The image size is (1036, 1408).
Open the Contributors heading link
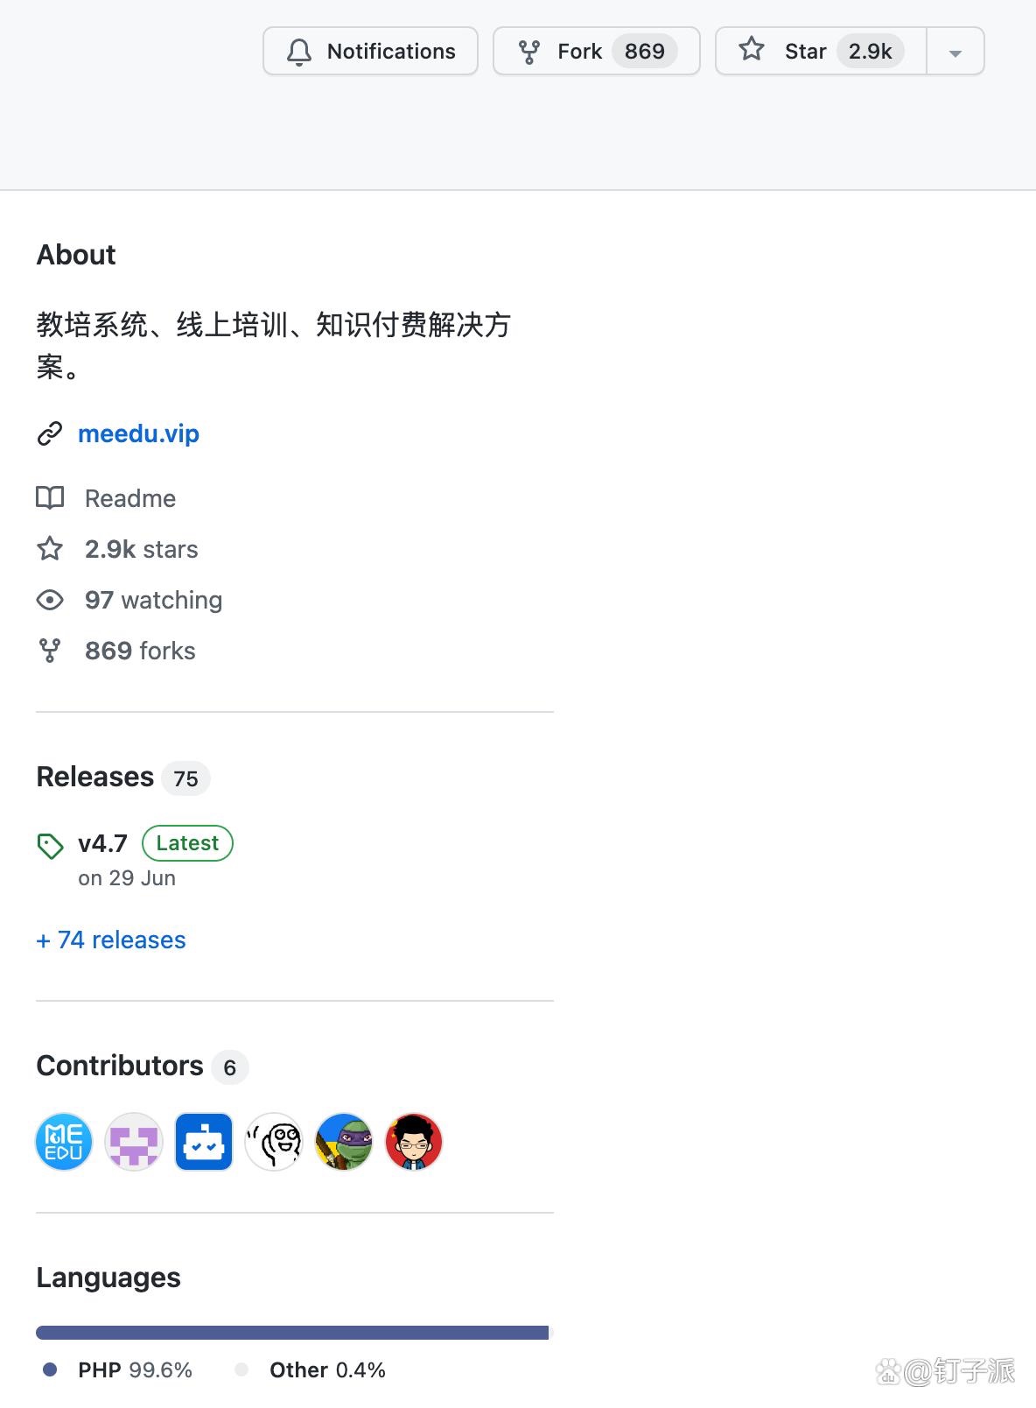coord(120,1066)
